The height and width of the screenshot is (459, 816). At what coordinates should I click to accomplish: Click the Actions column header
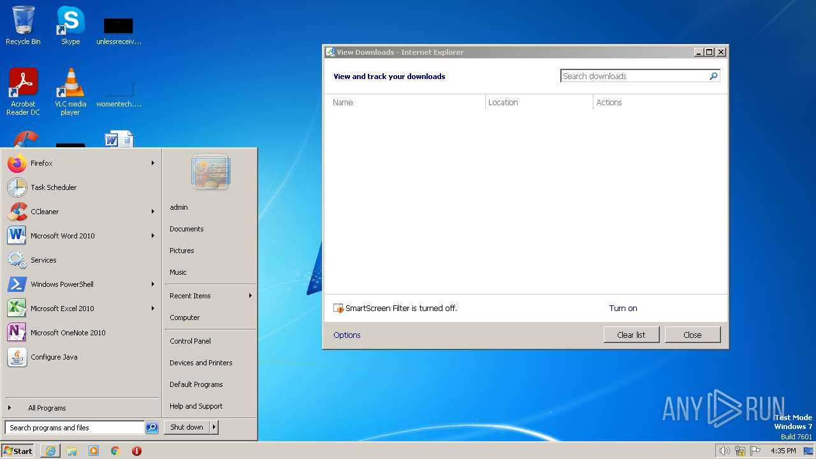[x=660, y=102]
